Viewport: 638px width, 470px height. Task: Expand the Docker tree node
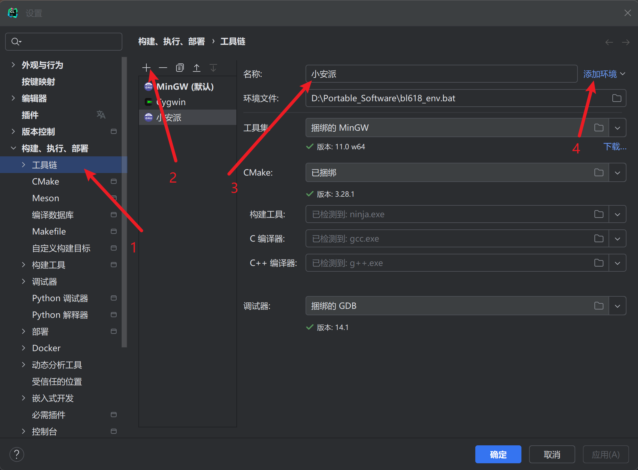coord(23,348)
